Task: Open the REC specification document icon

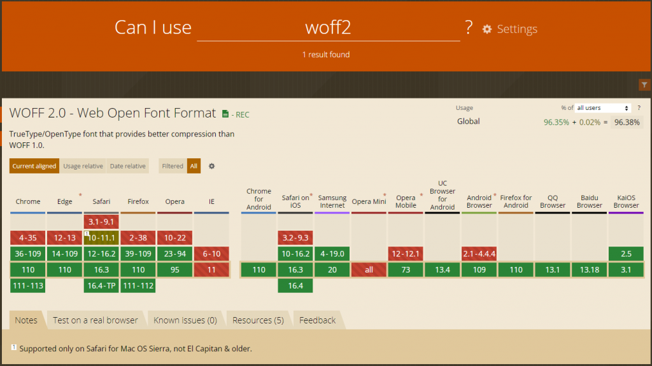Action: 225,114
